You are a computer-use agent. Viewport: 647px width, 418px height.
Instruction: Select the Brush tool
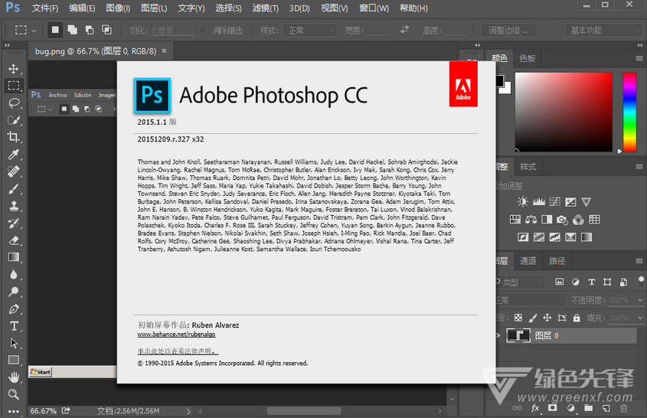pos(14,188)
